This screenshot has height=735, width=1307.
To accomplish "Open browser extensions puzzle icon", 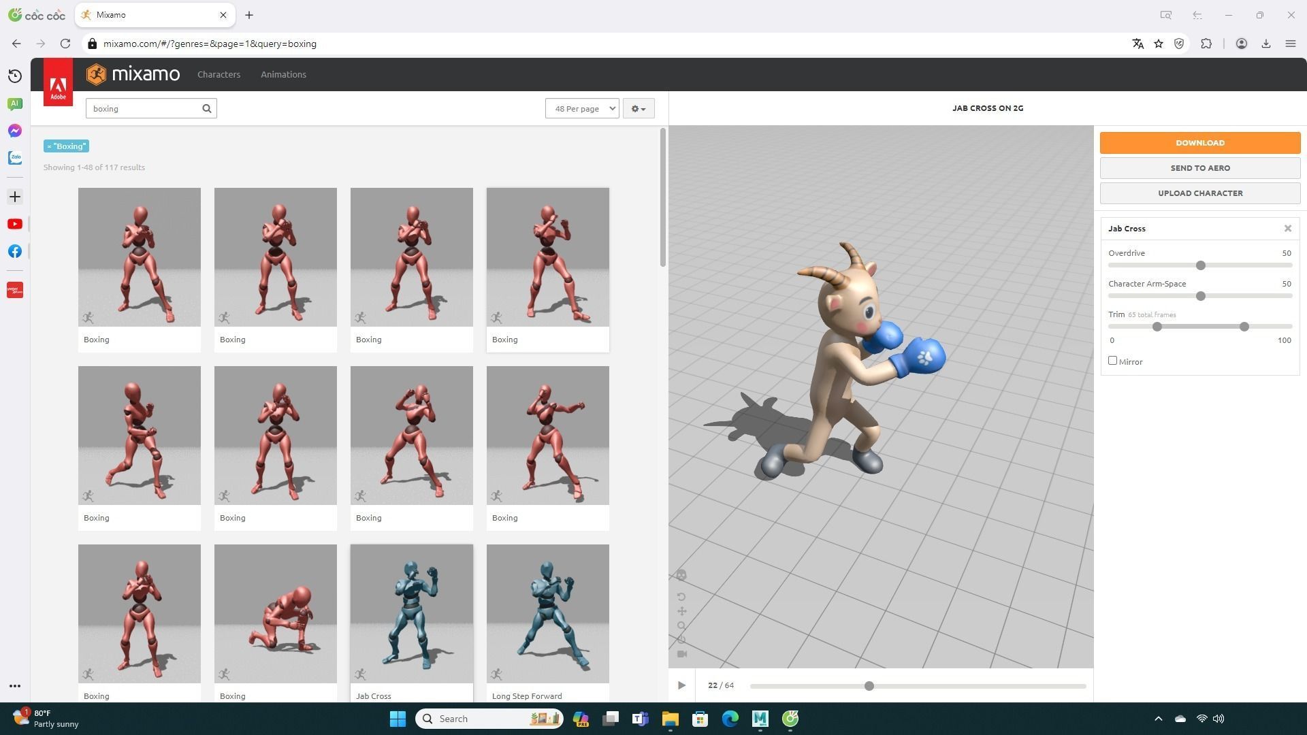I will click(1206, 44).
